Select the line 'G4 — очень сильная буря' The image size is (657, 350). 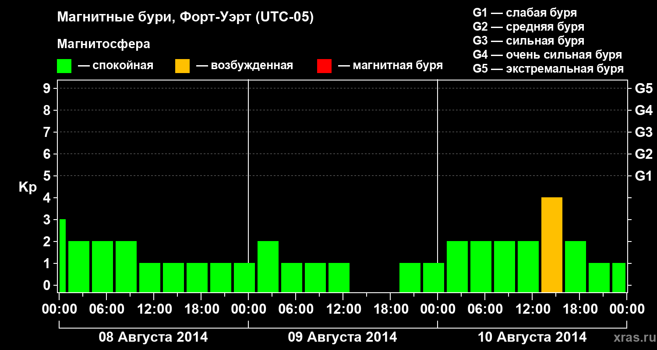tap(547, 55)
